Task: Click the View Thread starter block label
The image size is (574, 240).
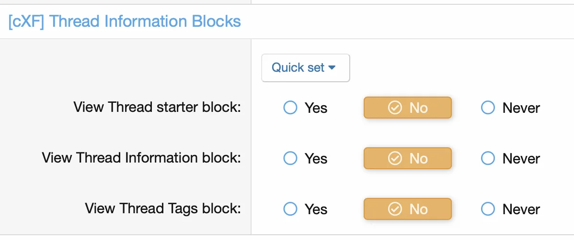Action: tap(157, 107)
